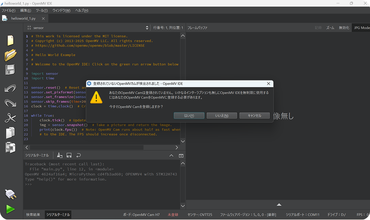The width and height of the screenshot is (370, 220).
Task: Toggle ズーム in frame buffer header
Action: pos(330,27)
